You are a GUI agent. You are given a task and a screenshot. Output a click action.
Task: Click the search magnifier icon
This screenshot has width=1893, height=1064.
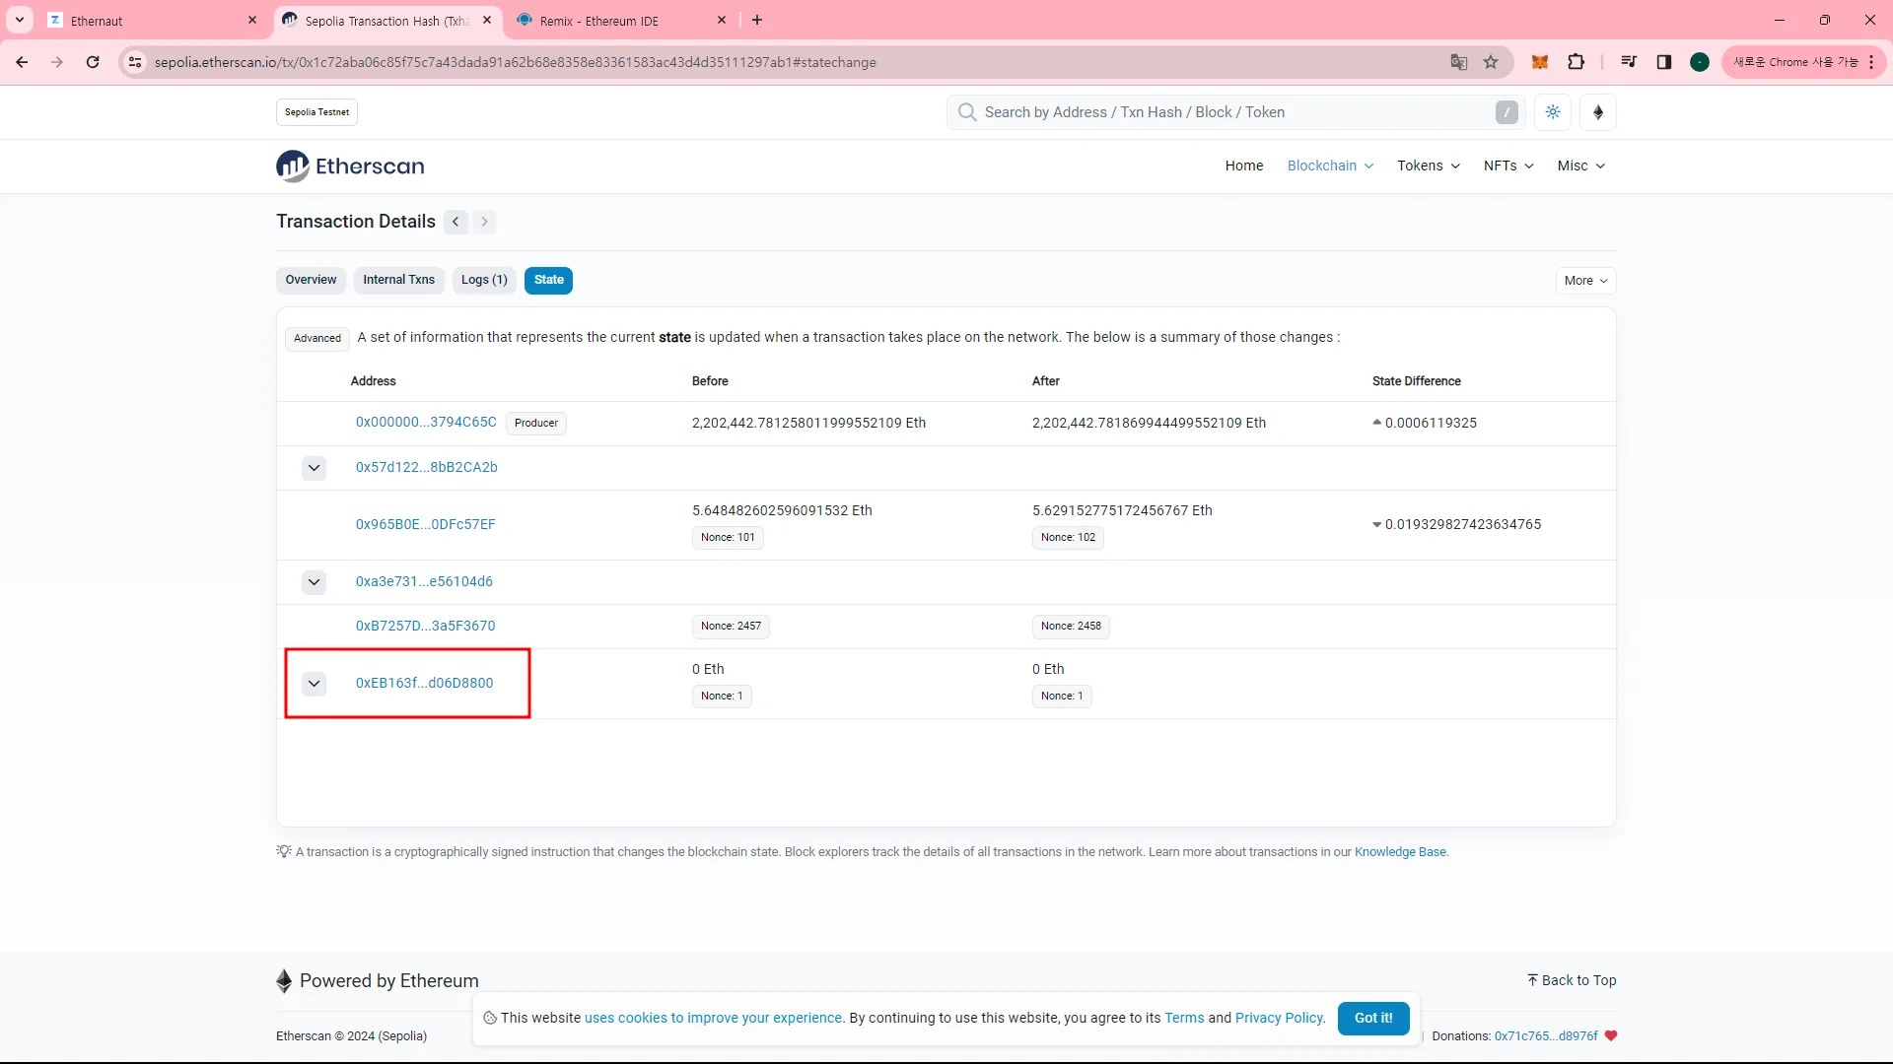click(x=967, y=112)
